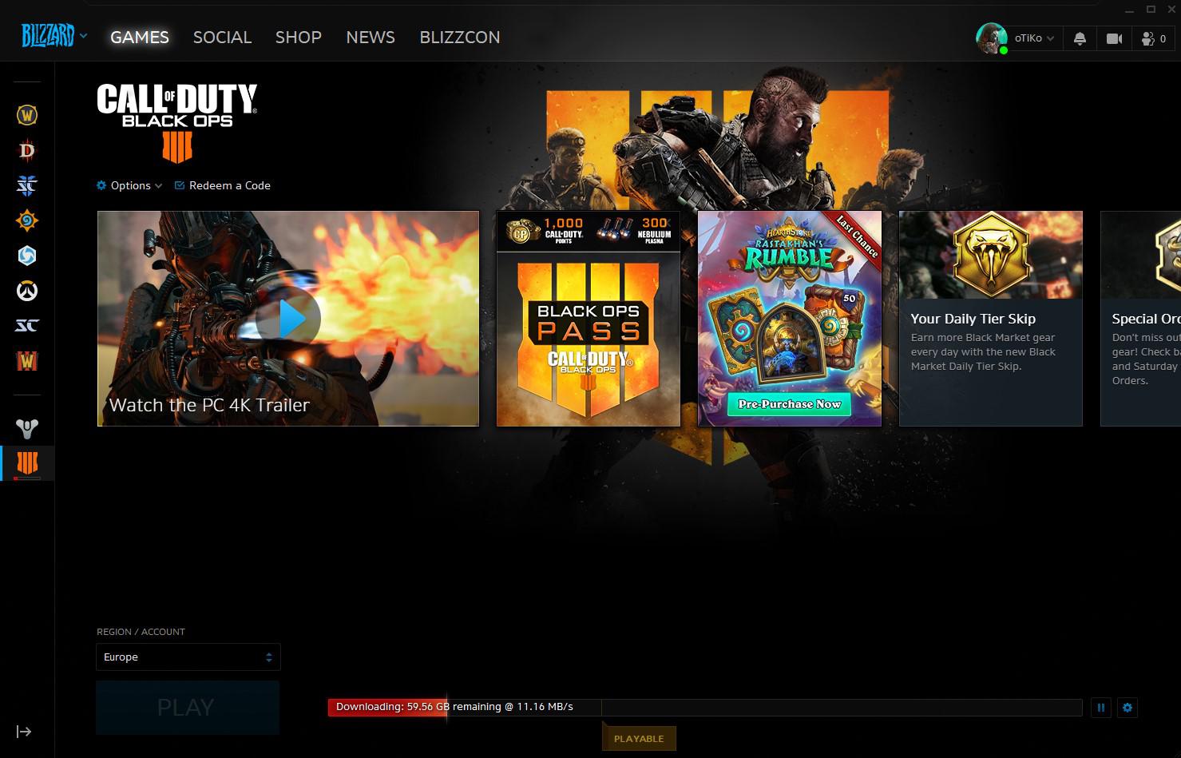Open the NEWS tab
1181x758 pixels.
click(371, 38)
